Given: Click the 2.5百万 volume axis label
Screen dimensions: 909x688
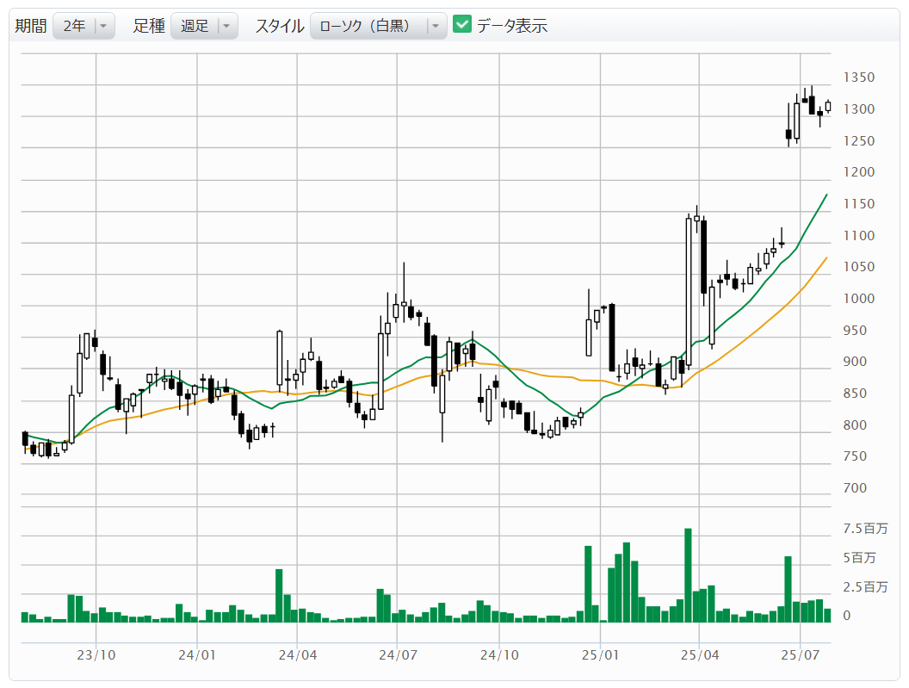Looking at the screenshot, I should coord(865,587).
